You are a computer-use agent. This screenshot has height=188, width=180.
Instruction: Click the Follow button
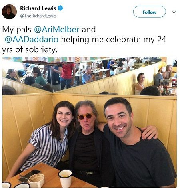click(x=150, y=12)
